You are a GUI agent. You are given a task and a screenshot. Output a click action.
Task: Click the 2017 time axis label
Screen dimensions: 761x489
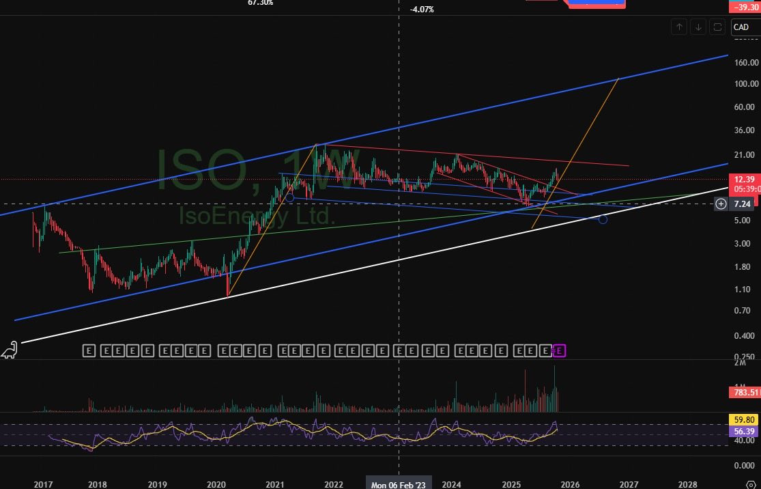(x=43, y=485)
